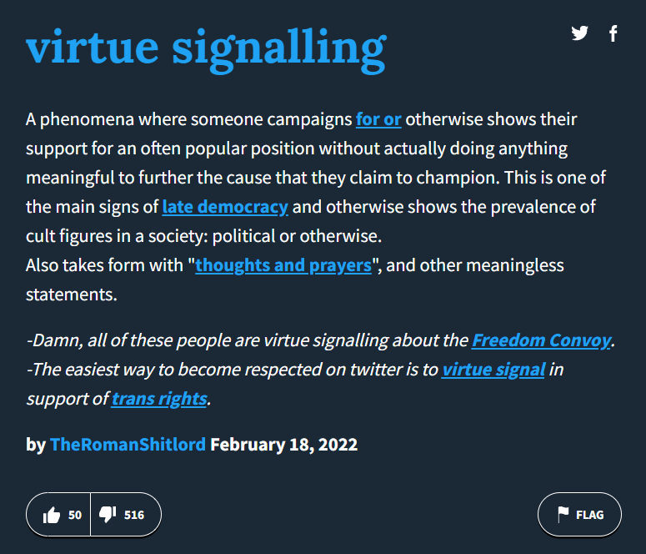Click the thumbs down icon
This screenshot has height=554, width=646.
[x=108, y=515]
